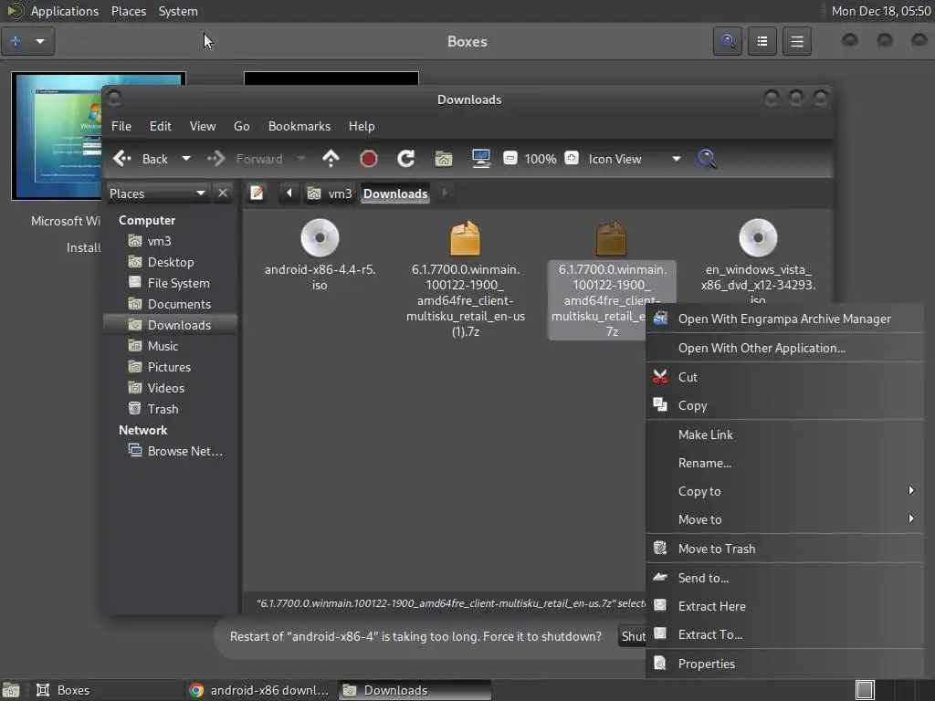Open the View menu
The image size is (935, 701).
click(203, 126)
